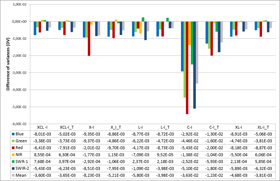Click the Green legend color swatch
This screenshot has width=280, height=181.
[x=13, y=141]
